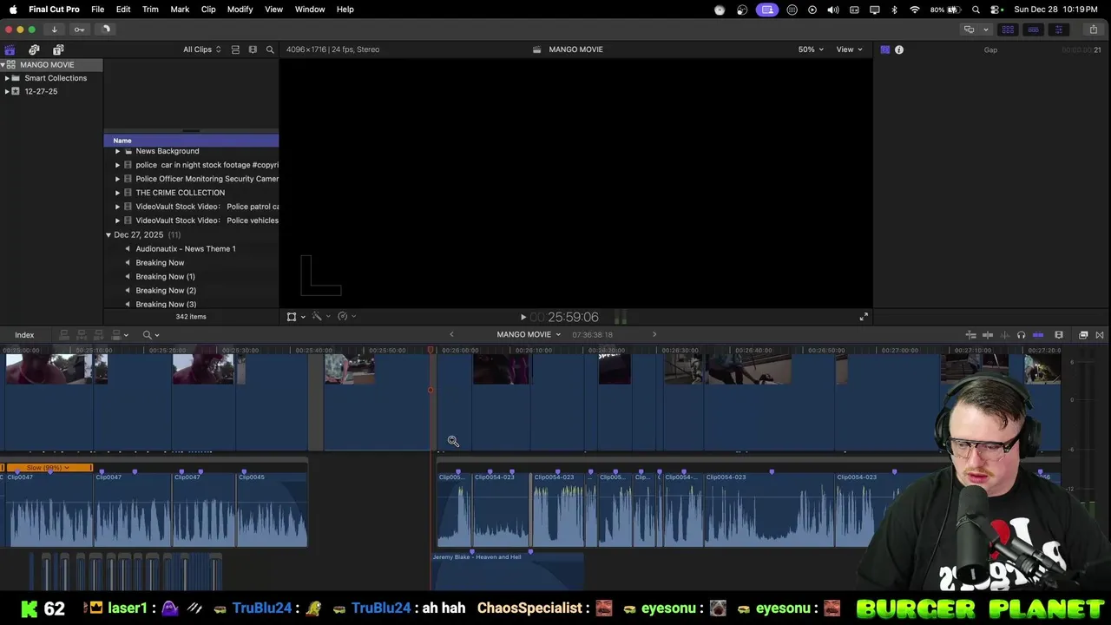
Task: Toggle the Browser panel visibility button
Action: [1008, 30]
